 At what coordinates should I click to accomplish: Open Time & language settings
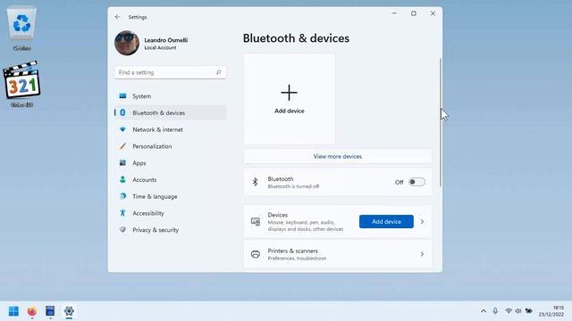coord(171,196)
